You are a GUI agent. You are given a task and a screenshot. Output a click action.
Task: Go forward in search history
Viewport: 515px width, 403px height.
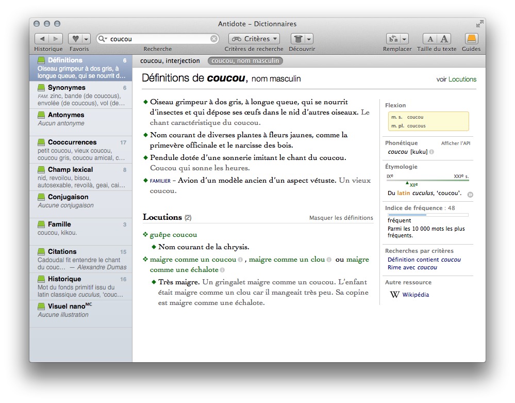coord(56,39)
